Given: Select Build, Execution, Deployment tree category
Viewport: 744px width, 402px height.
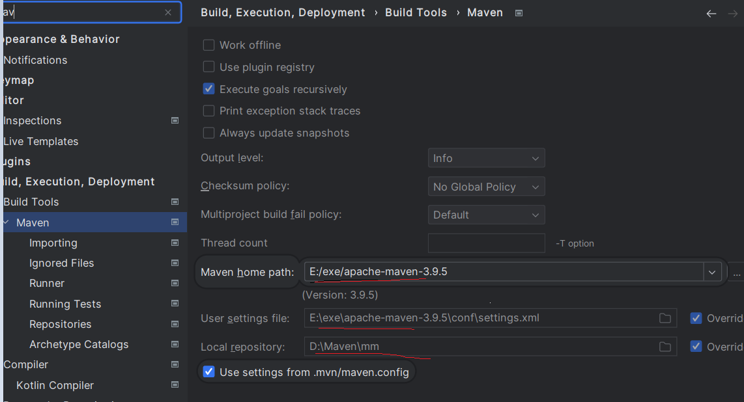Looking at the screenshot, I should tap(78, 182).
